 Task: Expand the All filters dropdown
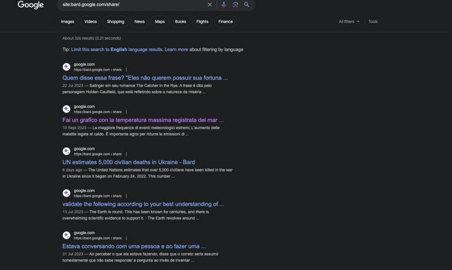[x=349, y=22]
